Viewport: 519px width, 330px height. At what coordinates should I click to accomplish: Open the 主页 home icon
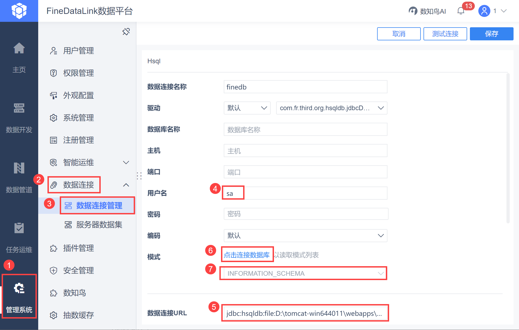tap(19, 48)
